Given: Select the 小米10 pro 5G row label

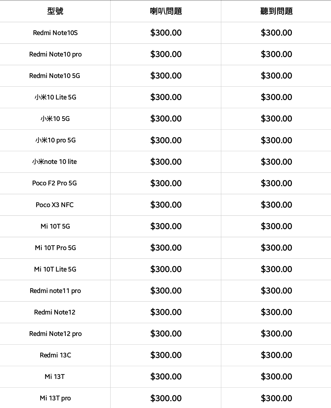Looking at the screenshot, I should pyautogui.click(x=55, y=140).
